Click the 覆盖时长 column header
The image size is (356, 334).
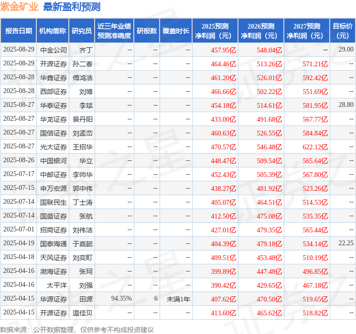pyautogui.click(x=176, y=31)
